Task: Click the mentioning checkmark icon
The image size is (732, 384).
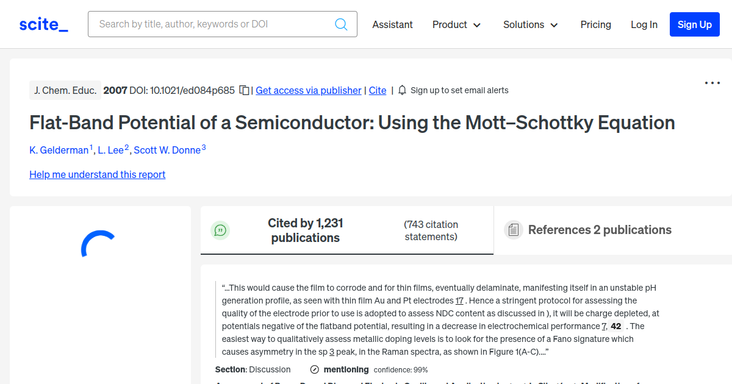Action: click(x=315, y=369)
